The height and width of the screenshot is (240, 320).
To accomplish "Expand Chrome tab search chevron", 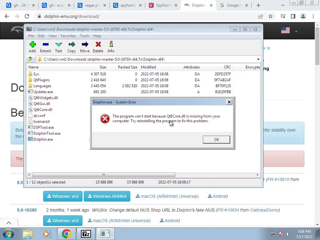I will [x=282, y=6].
